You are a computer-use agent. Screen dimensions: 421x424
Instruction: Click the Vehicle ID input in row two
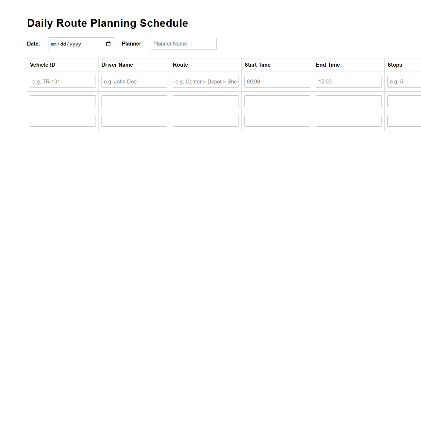63,101
